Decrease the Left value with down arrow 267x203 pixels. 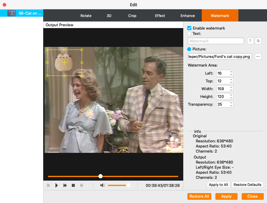click(231, 75)
